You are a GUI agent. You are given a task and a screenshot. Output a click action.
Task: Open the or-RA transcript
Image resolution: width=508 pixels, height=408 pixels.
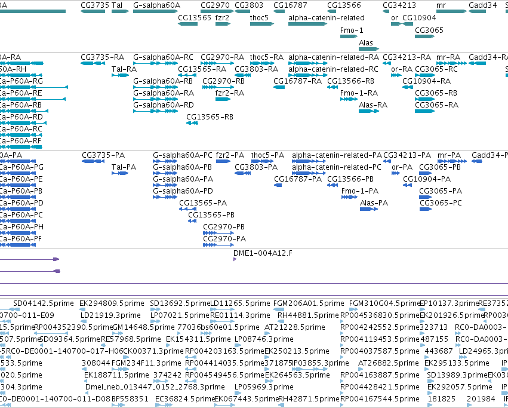coord(396,75)
